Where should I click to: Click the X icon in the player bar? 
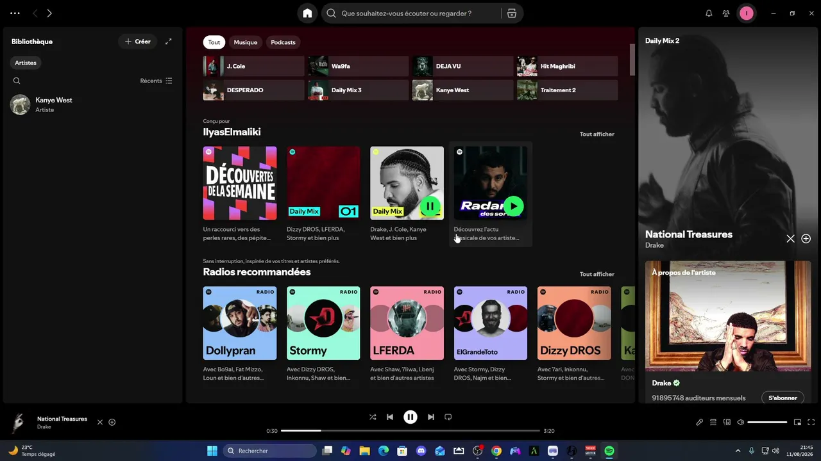click(x=99, y=423)
